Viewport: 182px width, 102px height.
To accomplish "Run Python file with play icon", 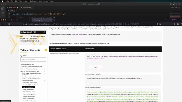I will tap(172, 8).
